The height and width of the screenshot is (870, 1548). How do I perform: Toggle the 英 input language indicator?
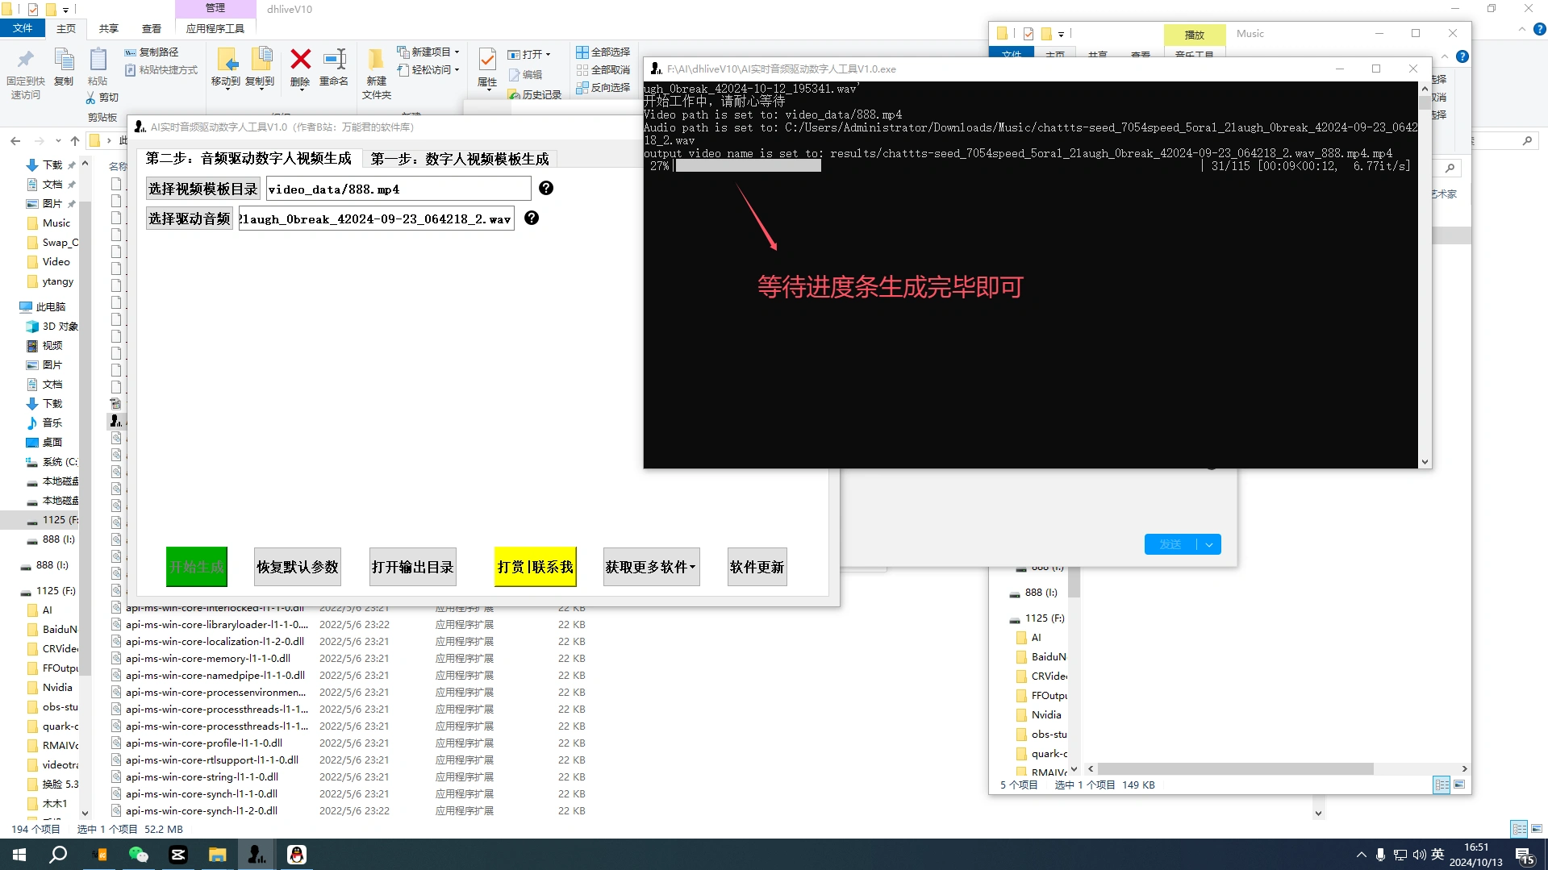click(x=1437, y=855)
